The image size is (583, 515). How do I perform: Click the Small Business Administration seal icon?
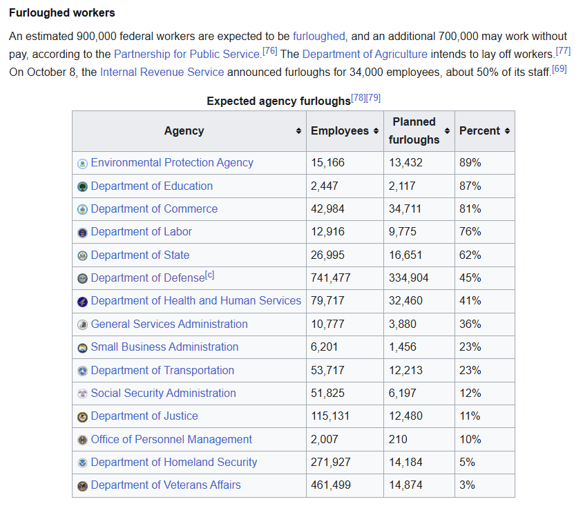pos(82,348)
